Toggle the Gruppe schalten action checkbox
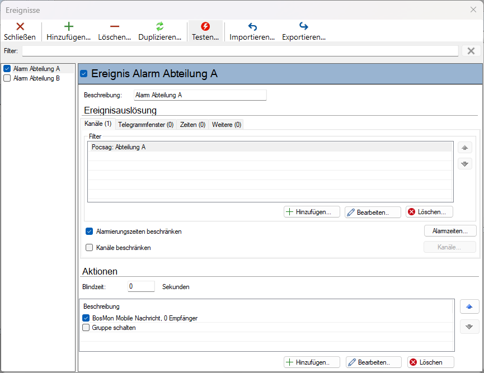This screenshot has width=484, height=373. 86,327
